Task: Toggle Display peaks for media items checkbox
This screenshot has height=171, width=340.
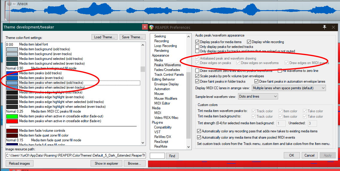Action: click(197, 42)
